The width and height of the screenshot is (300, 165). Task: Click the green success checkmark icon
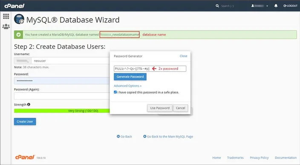(x=19, y=35)
